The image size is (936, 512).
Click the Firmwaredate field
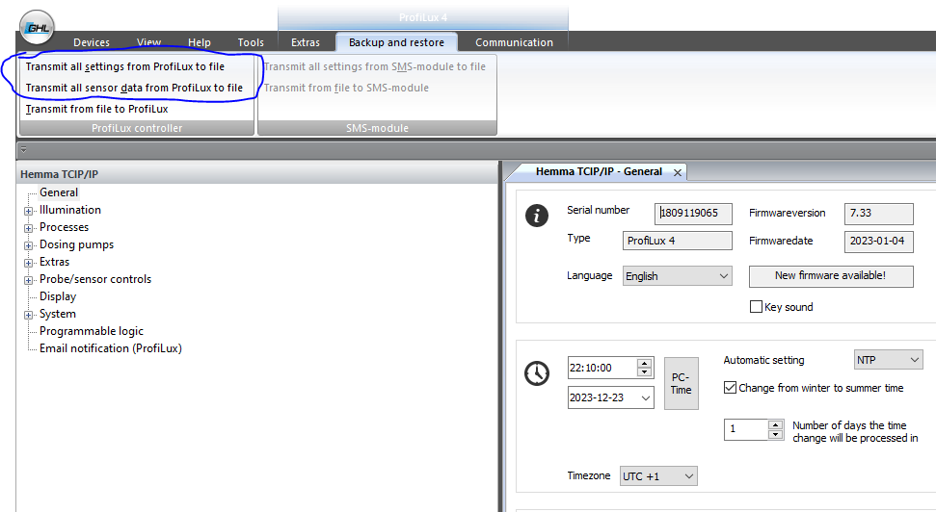(x=879, y=241)
